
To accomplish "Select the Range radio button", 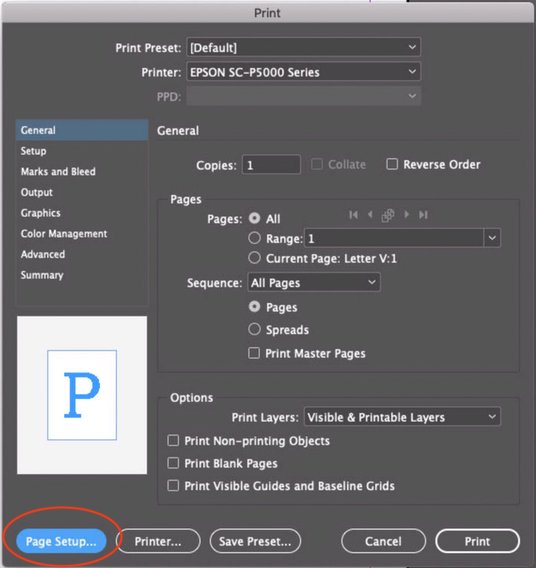I will click(254, 238).
